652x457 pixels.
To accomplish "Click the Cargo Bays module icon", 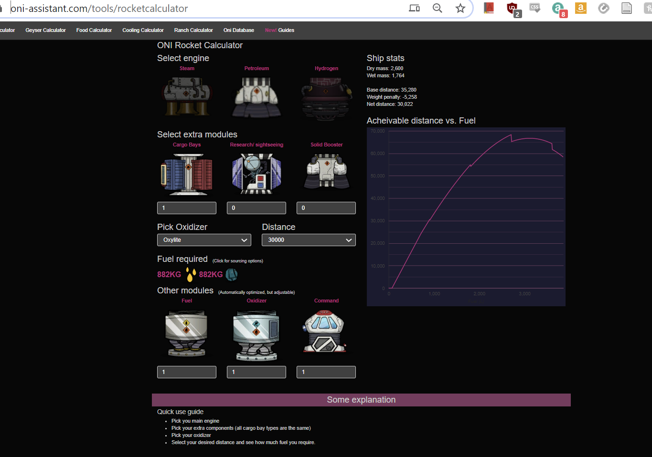I will [187, 174].
